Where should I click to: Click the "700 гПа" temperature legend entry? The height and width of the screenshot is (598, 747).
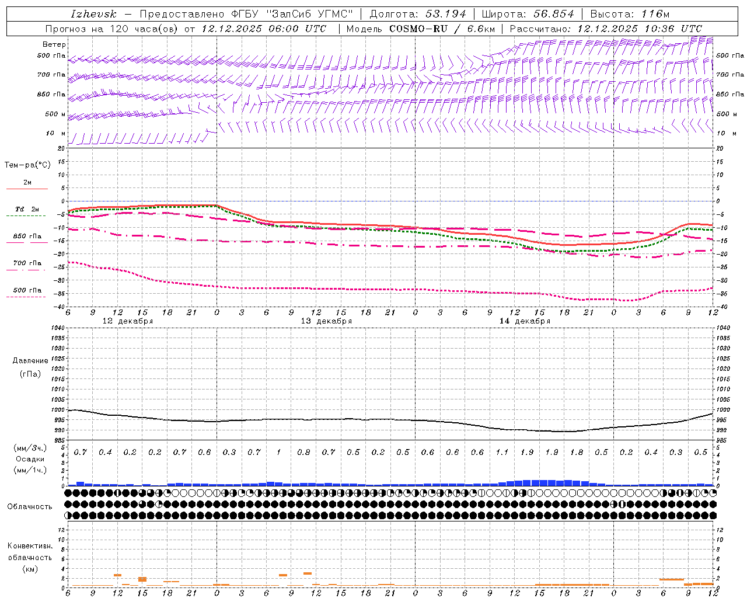27,263
